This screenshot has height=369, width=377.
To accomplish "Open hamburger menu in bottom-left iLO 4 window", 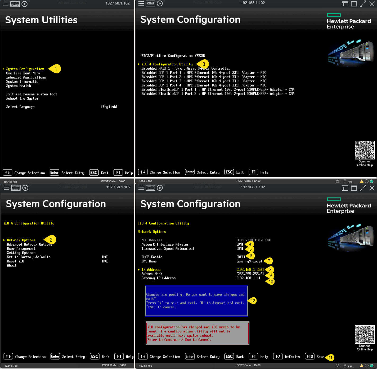I will 7,188.
